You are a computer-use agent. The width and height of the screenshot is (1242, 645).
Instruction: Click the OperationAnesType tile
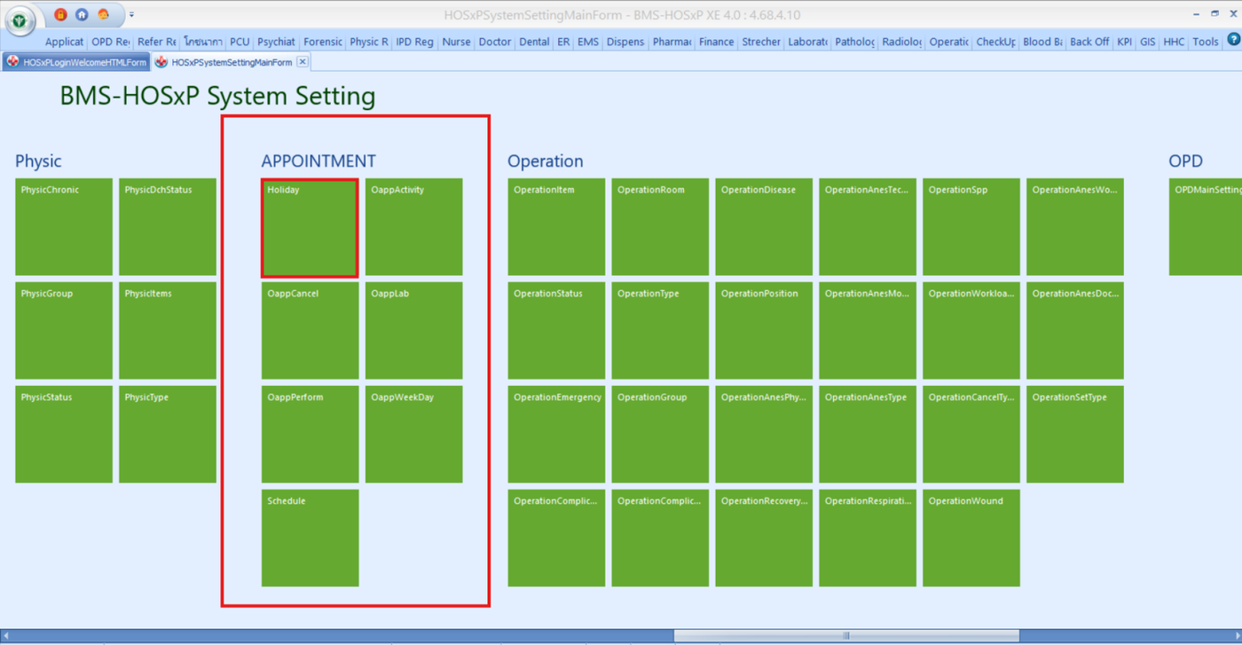[868, 435]
